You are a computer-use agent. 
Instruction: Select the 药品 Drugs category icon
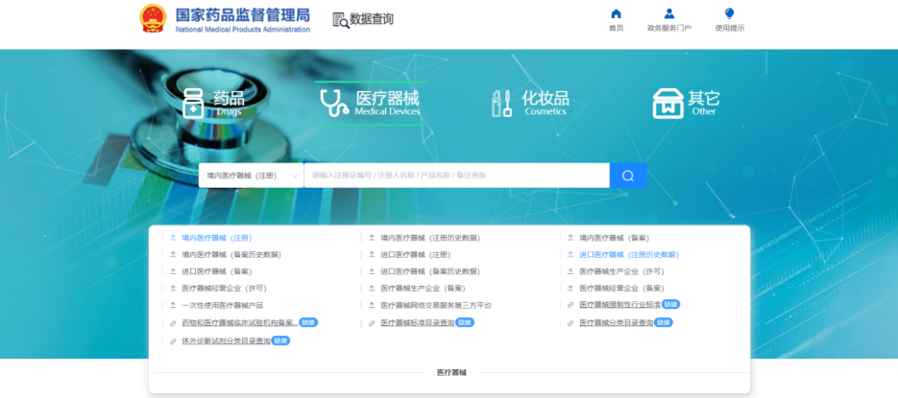(194, 104)
